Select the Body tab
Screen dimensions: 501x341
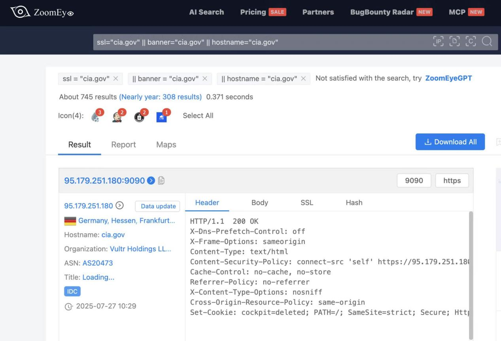(260, 203)
